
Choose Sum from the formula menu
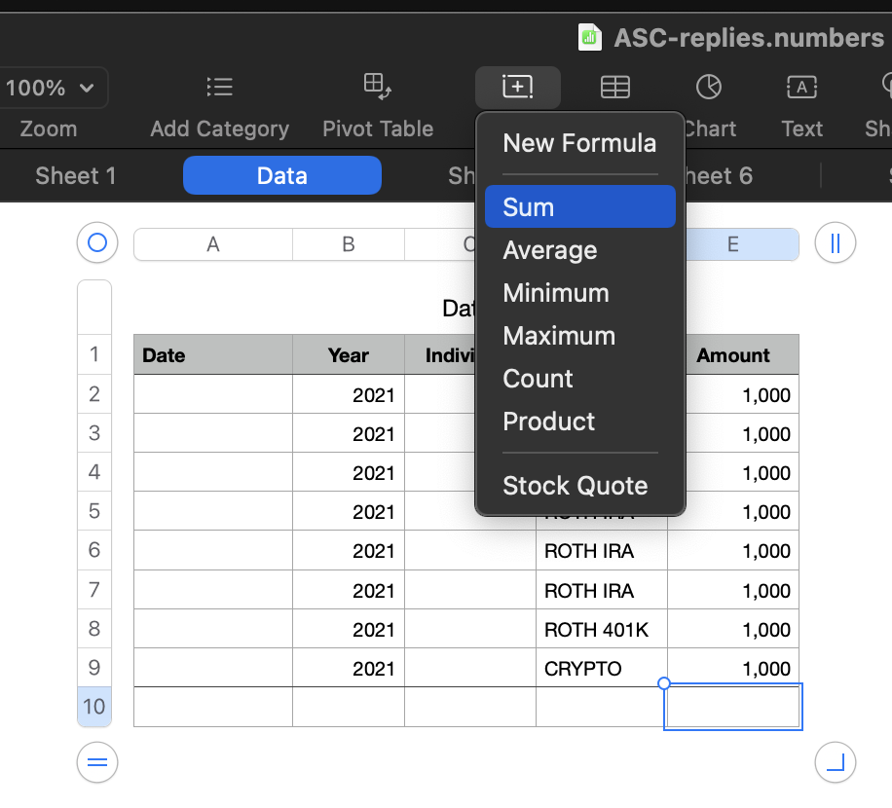(x=579, y=207)
